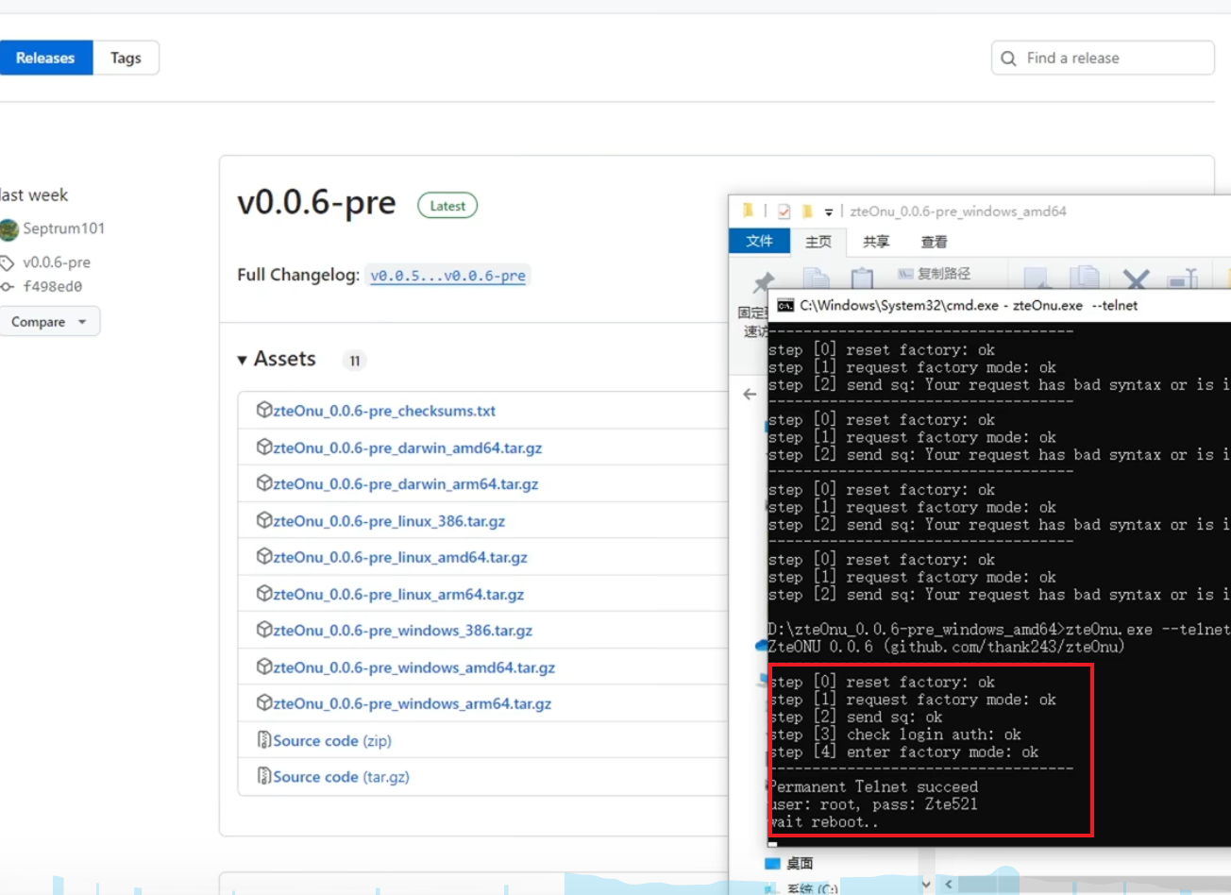Download zteOnu_0.0.6-pre_windows_386.tar.gz
The image size is (1231, 895).
(x=403, y=631)
